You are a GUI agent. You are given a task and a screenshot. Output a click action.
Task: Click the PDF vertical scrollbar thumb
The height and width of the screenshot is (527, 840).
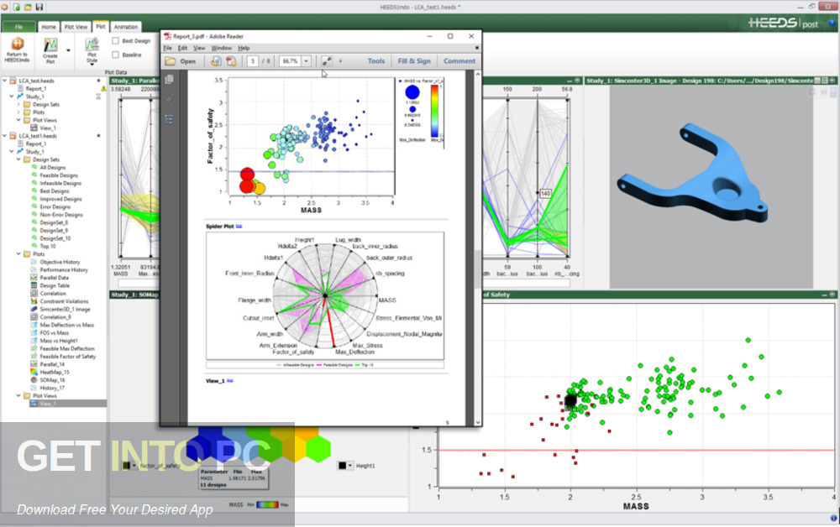pos(477,269)
